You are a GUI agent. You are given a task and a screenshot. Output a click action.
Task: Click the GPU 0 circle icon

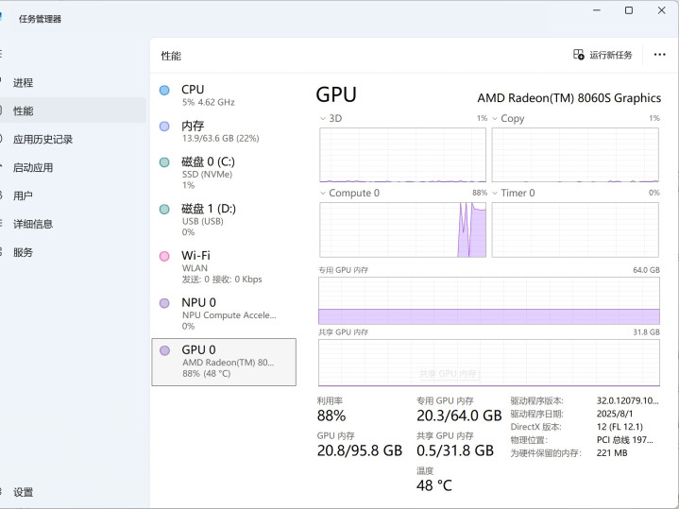(164, 350)
